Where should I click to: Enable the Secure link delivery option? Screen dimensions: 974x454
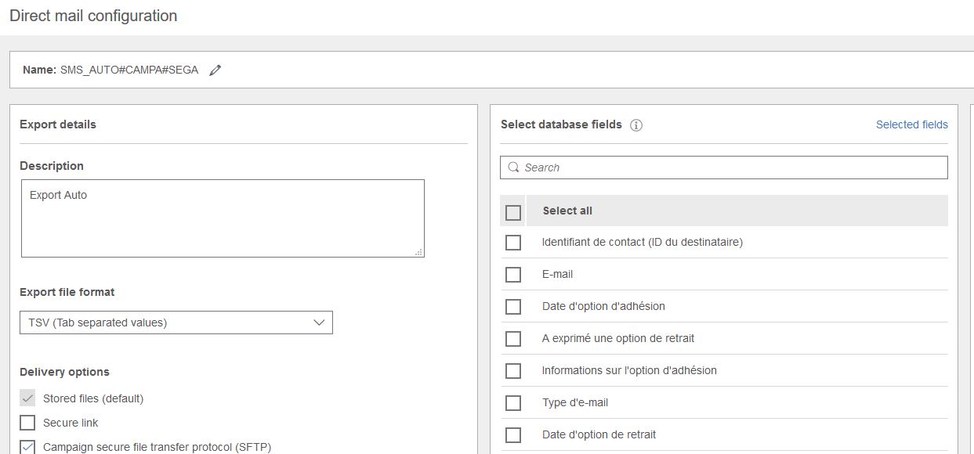coord(27,423)
